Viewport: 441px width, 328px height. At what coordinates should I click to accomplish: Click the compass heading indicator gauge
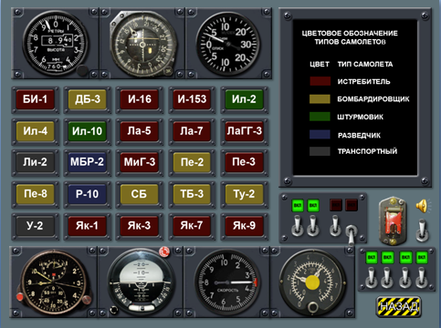(x=142, y=43)
